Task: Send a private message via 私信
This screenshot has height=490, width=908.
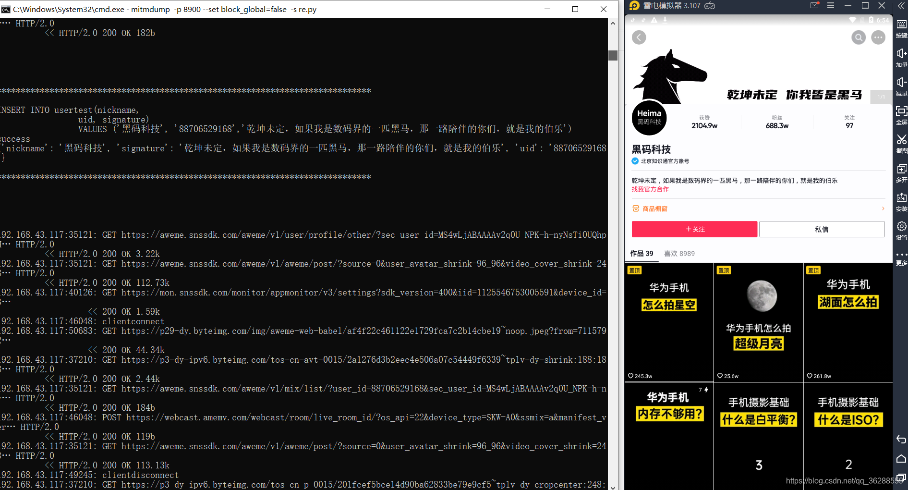Action: pyautogui.click(x=822, y=229)
